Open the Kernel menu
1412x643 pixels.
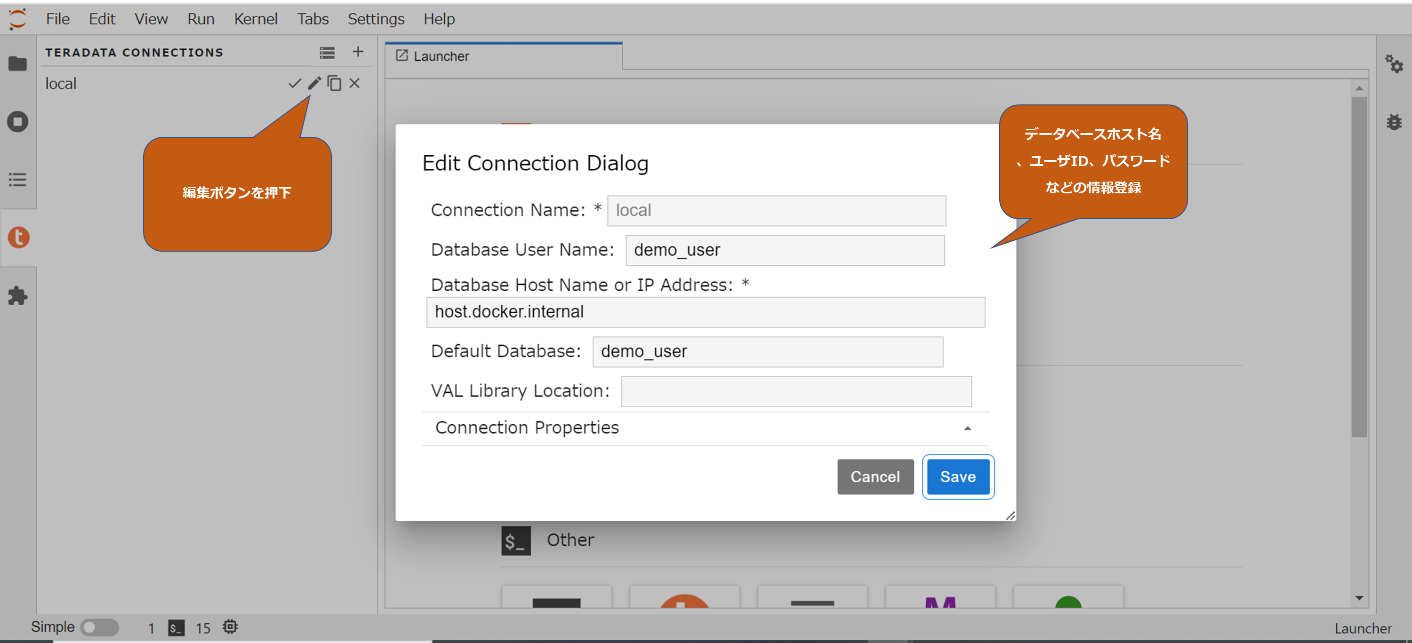pyautogui.click(x=256, y=19)
